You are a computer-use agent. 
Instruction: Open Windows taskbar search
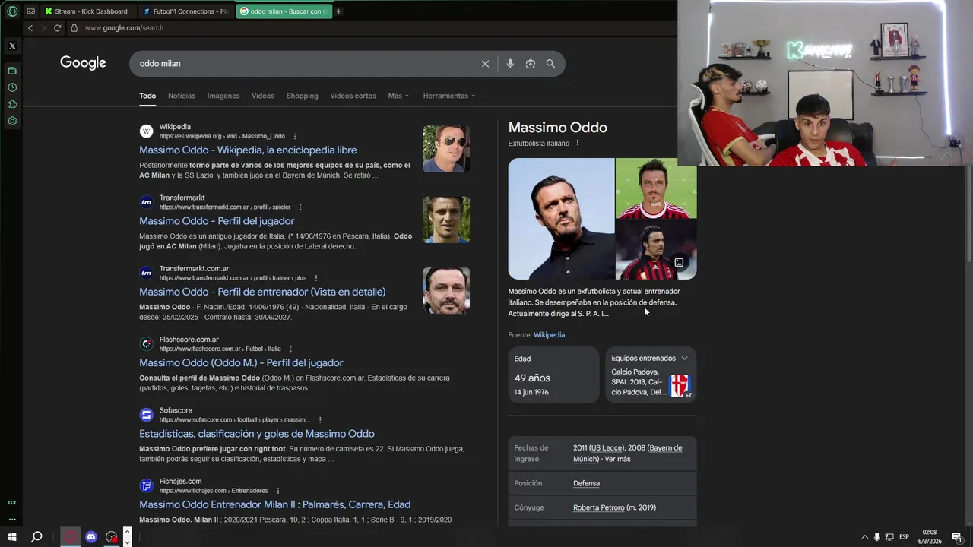pos(36,537)
